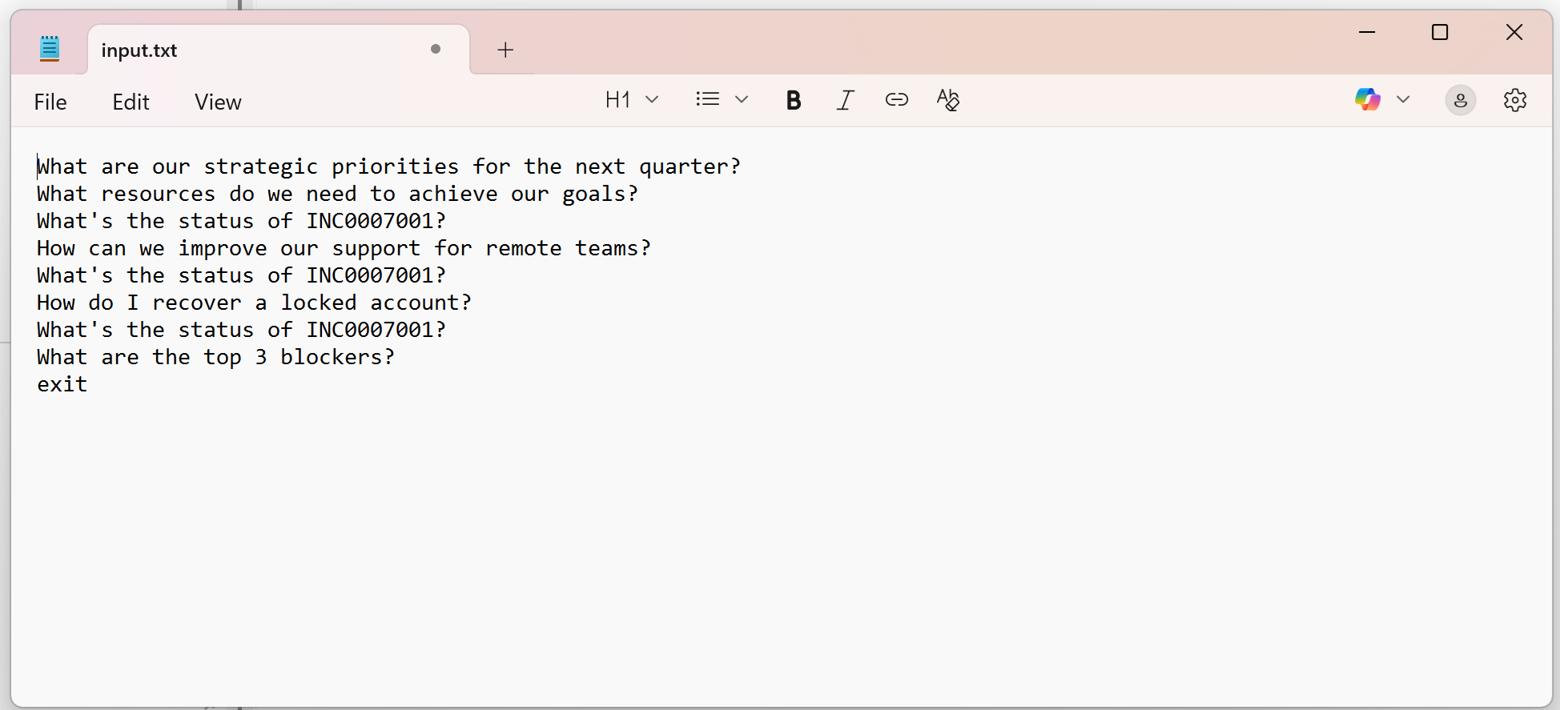The image size is (1560, 710).
Task: Clear formatting with the eraser-A icon
Action: pyautogui.click(x=948, y=100)
